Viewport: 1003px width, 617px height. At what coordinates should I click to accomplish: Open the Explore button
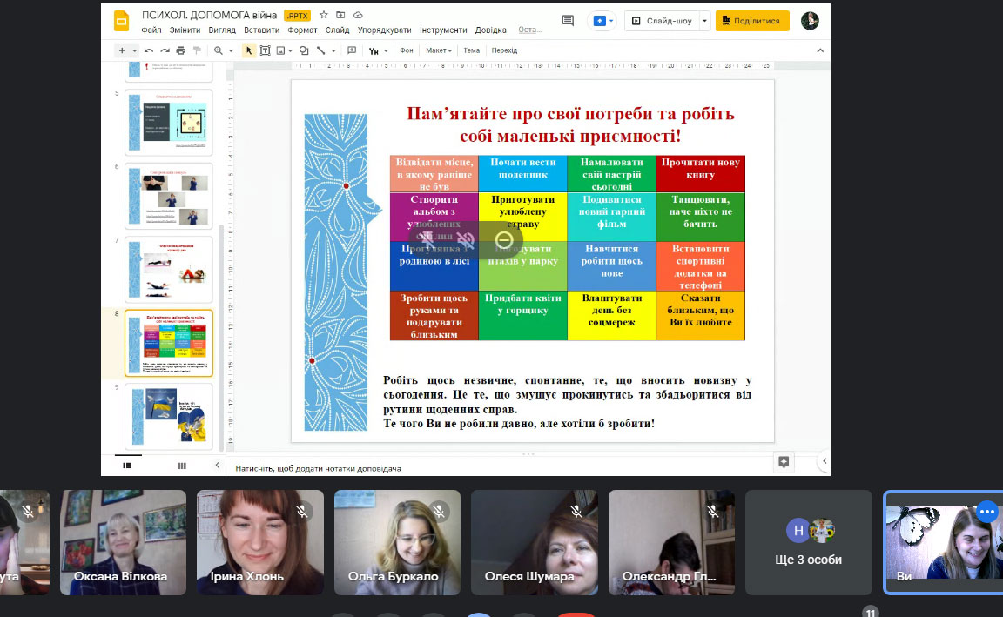pos(784,461)
